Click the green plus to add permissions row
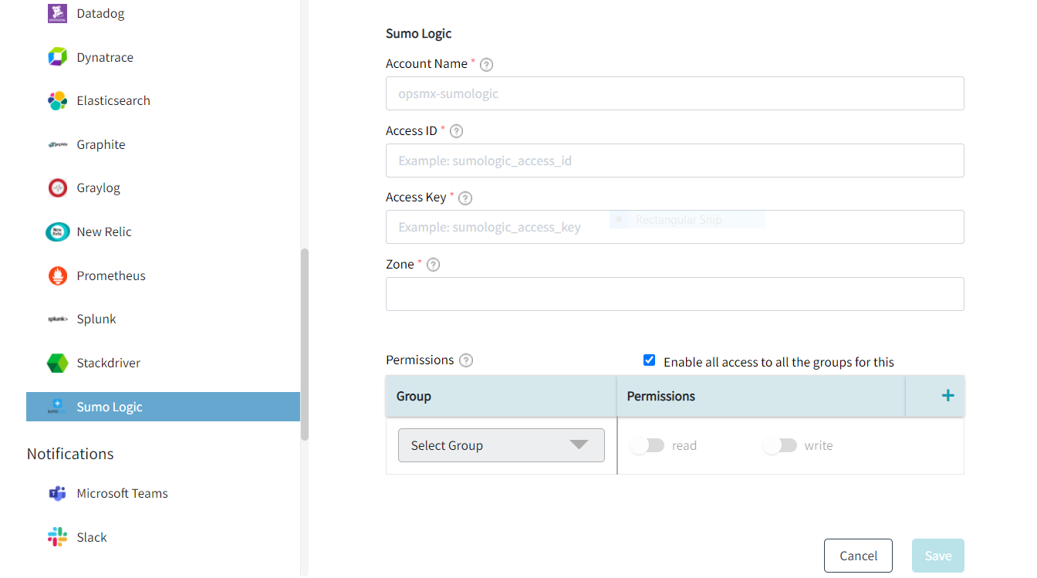Image resolution: width=1037 pixels, height=578 pixels. tap(947, 394)
